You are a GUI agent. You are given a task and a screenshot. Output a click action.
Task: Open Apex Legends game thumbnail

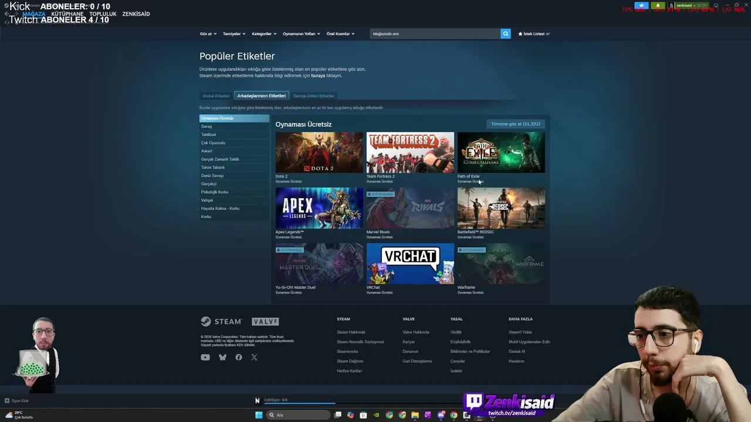(x=319, y=208)
